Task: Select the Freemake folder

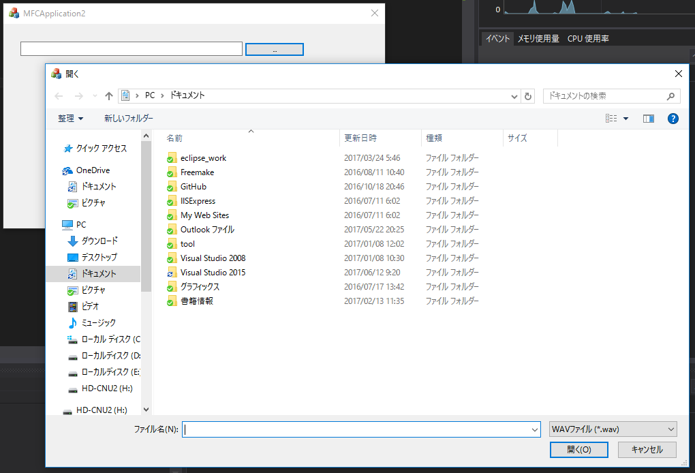Action: tap(197, 172)
